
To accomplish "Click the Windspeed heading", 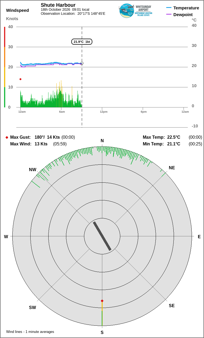I will [17, 10].
